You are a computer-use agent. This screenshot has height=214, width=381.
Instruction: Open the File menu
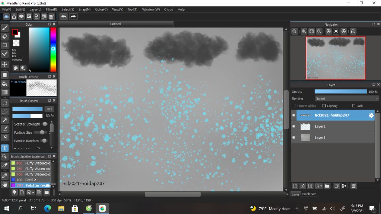[x=7, y=9]
